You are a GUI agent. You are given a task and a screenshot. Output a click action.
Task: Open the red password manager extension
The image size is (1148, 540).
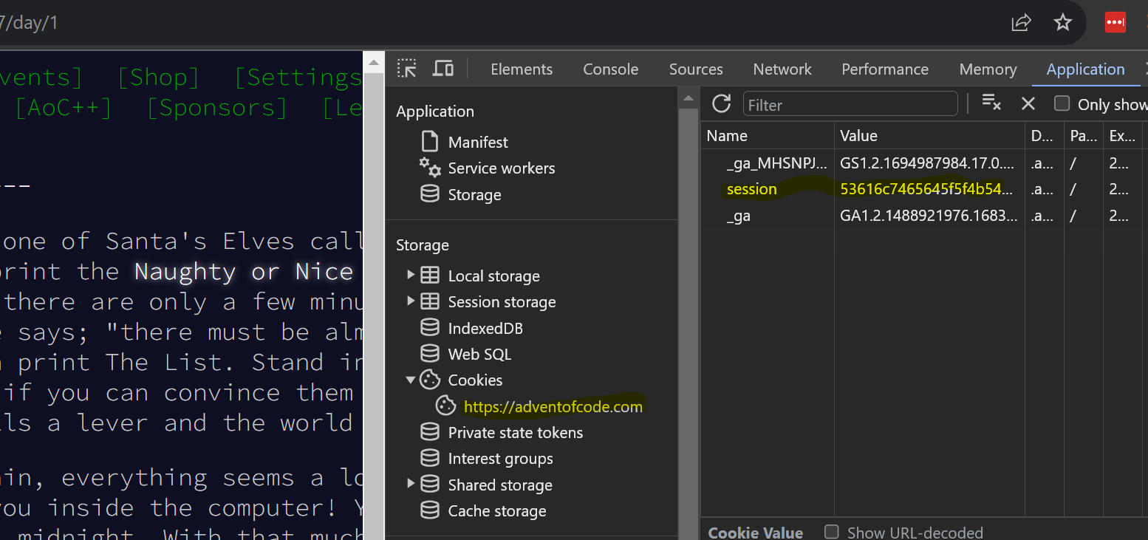[1115, 23]
